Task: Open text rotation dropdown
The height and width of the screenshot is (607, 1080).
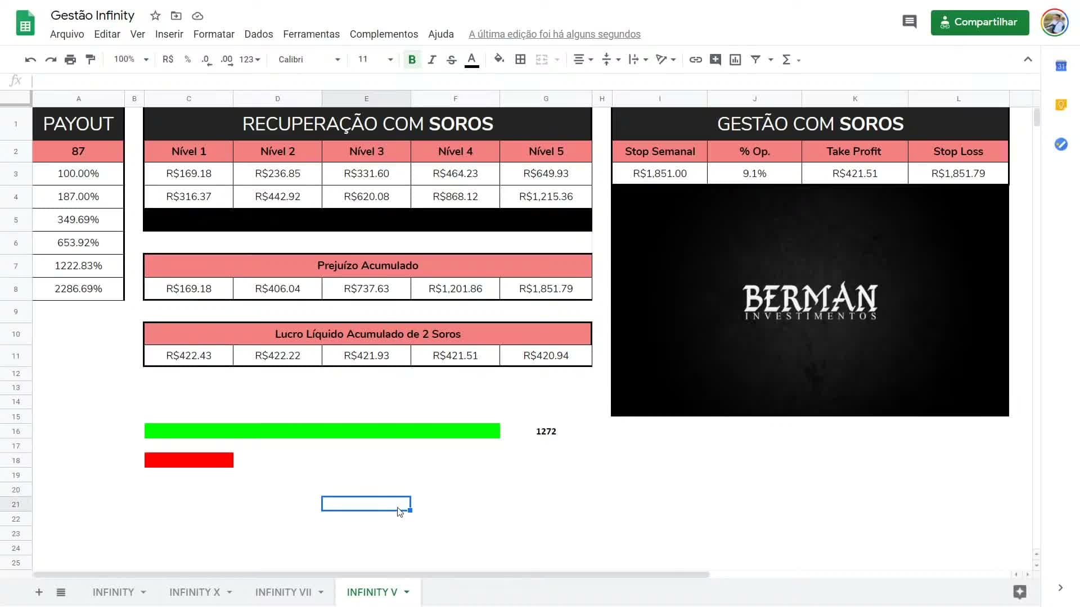Action: click(665, 60)
